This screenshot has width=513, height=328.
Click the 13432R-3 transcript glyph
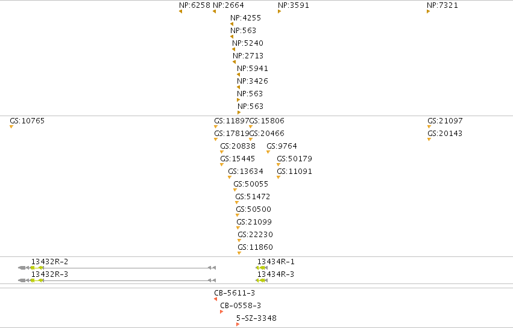[117, 280]
